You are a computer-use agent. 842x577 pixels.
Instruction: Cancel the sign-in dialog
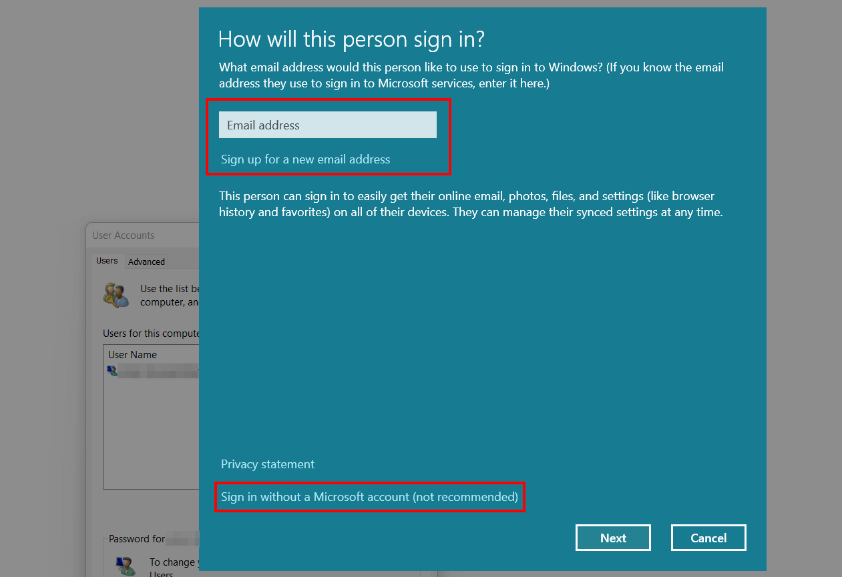(708, 538)
